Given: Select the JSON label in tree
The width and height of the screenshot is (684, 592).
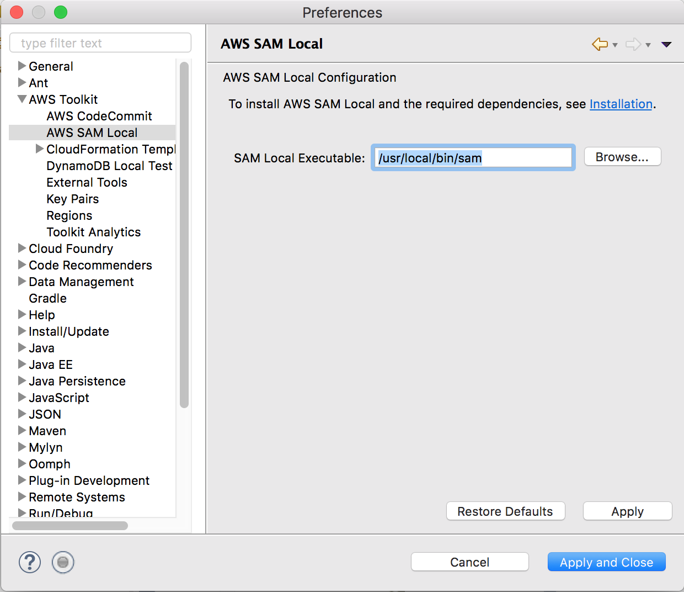Looking at the screenshot, I should pos(45,414).
